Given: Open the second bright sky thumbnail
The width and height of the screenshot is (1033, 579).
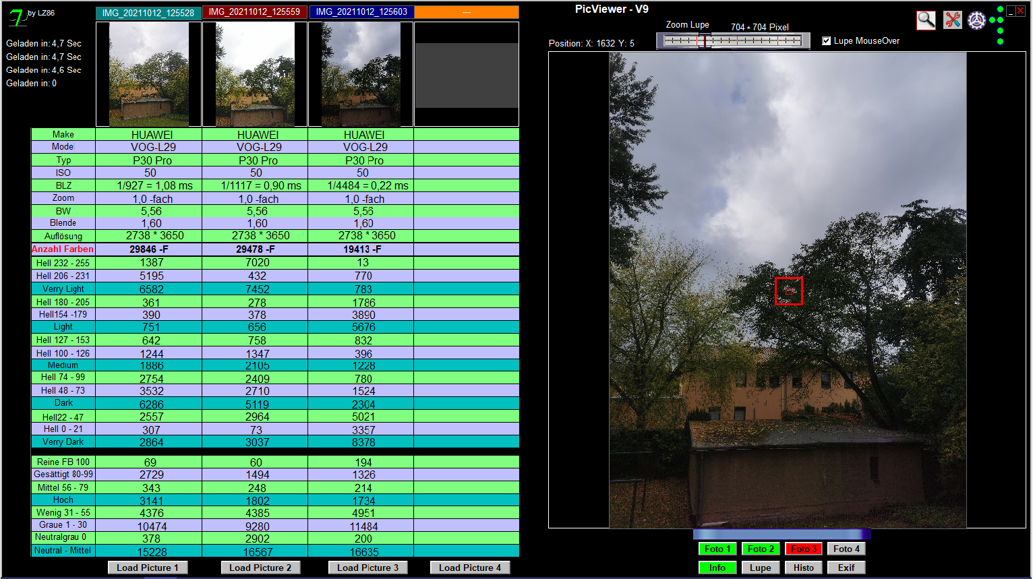Looking at the screenshot, I should 255,74.
